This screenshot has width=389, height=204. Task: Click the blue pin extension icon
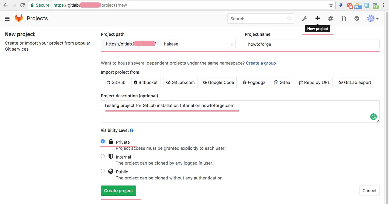[341, 5]
